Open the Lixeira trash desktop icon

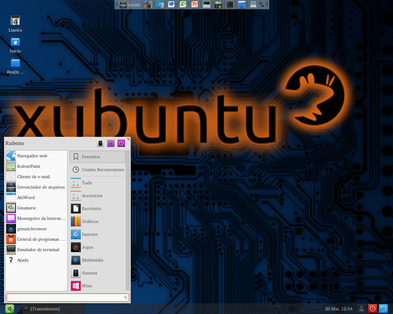[15, 24]
